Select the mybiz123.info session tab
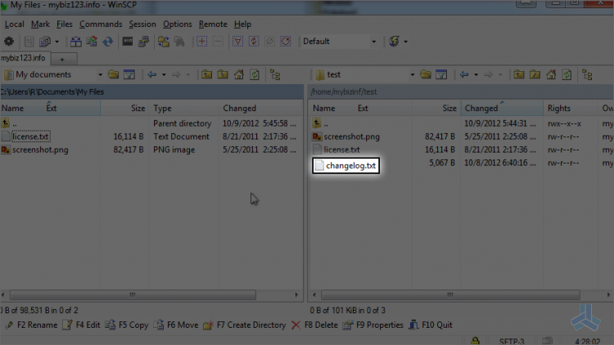Viewport: 614px width, 345px height. point(24,58)
